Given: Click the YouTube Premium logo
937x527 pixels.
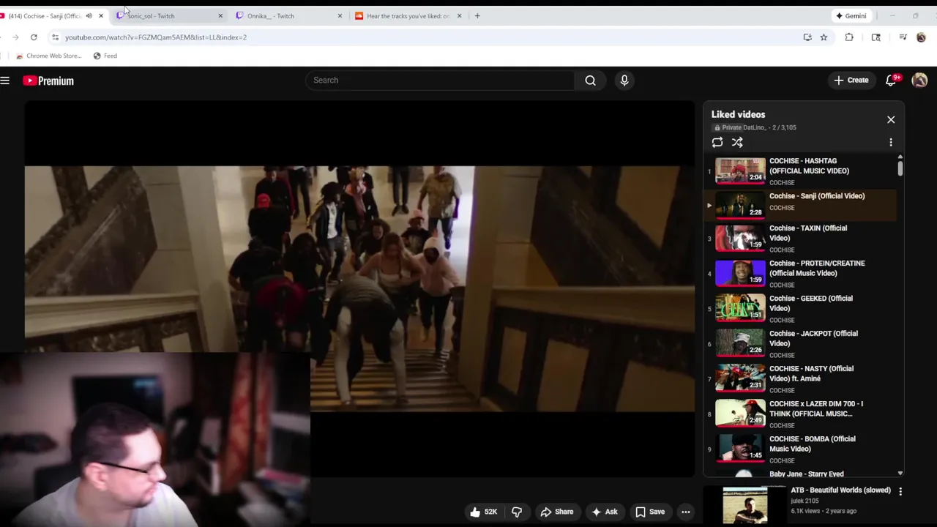Looking at the screenshot, I should click(x=48, y=81).
